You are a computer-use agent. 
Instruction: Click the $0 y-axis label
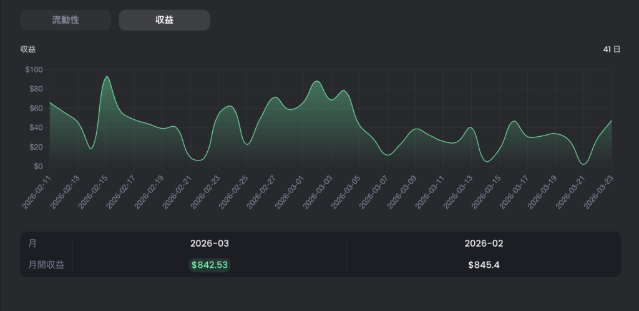click(x=38, y=166)
